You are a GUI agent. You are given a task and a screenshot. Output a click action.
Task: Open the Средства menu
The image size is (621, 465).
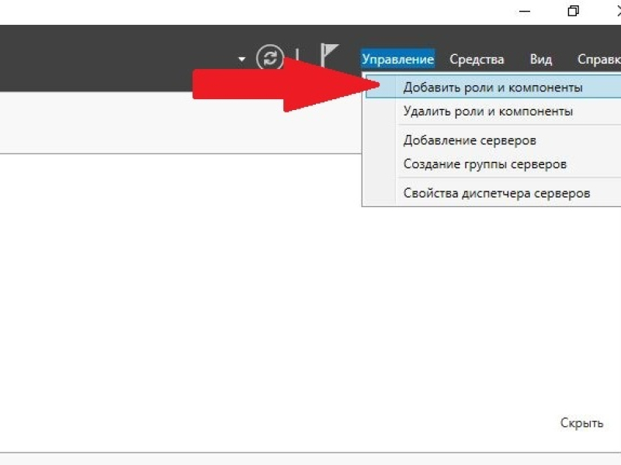[477, 60]
